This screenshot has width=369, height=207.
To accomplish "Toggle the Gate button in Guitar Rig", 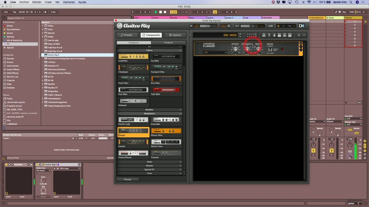I will (x=223, y=26).
